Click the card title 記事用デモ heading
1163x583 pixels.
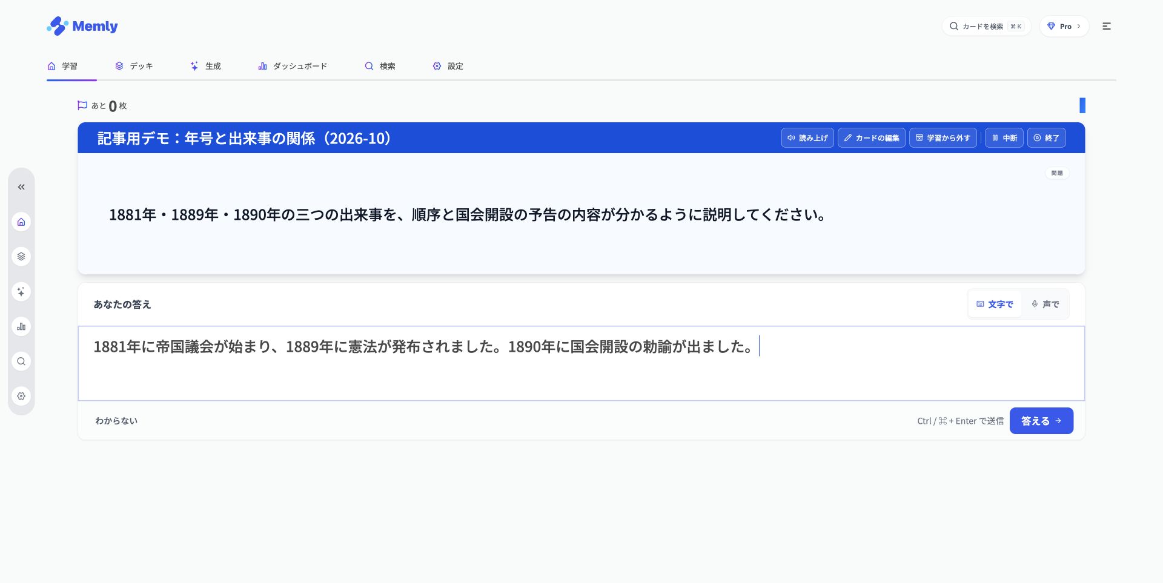click(x=244, y=138)
